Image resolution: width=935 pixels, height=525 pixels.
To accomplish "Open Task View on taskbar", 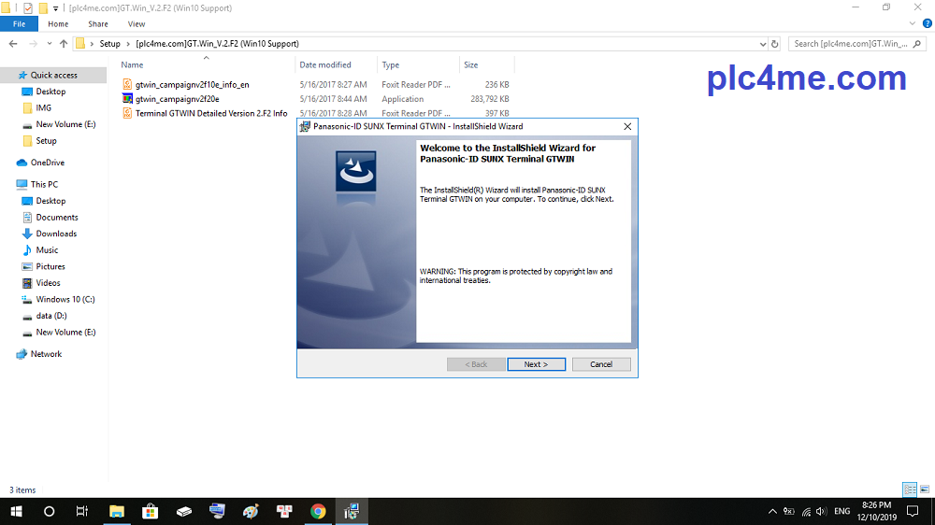I will 82,511.
